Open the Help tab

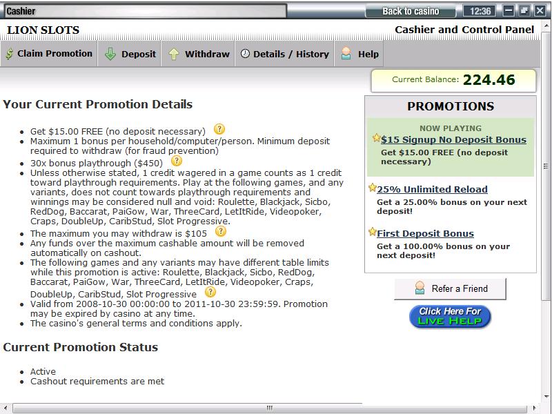pos(359,54)
